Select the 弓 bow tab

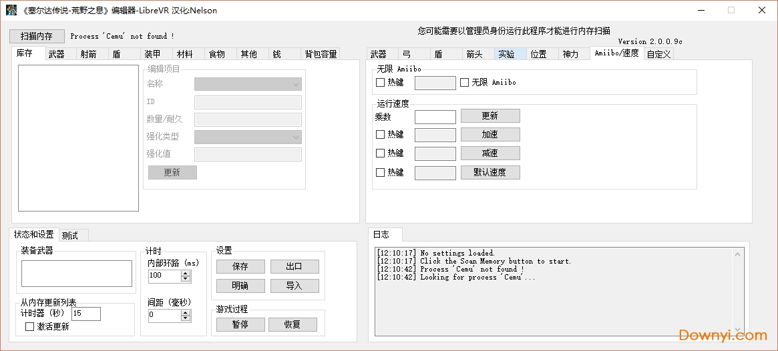pyautogui.click(x=414, y=54)
